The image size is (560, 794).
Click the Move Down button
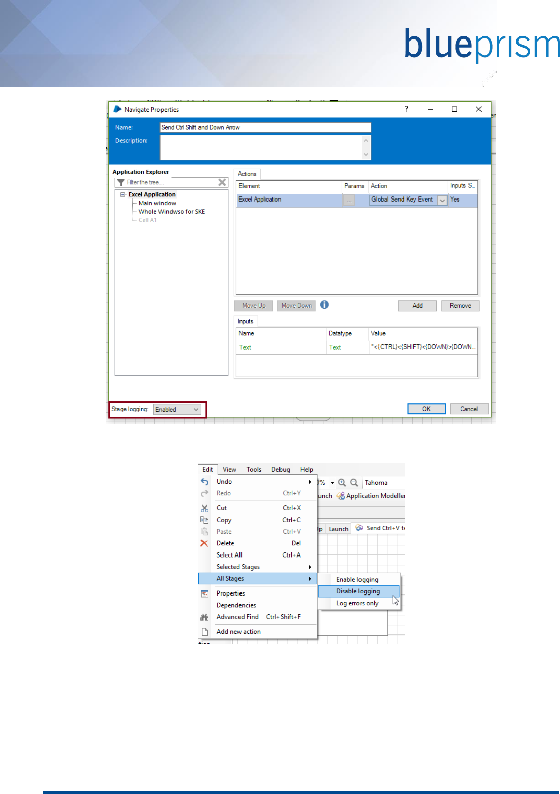click(297, 306)
